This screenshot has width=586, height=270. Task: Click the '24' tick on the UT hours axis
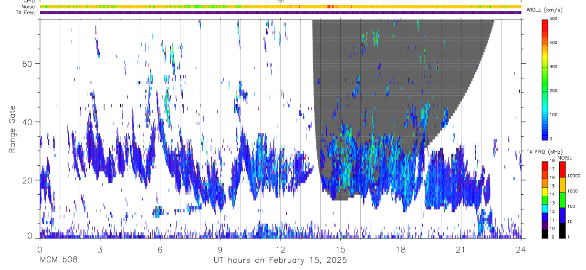point(521,250)
